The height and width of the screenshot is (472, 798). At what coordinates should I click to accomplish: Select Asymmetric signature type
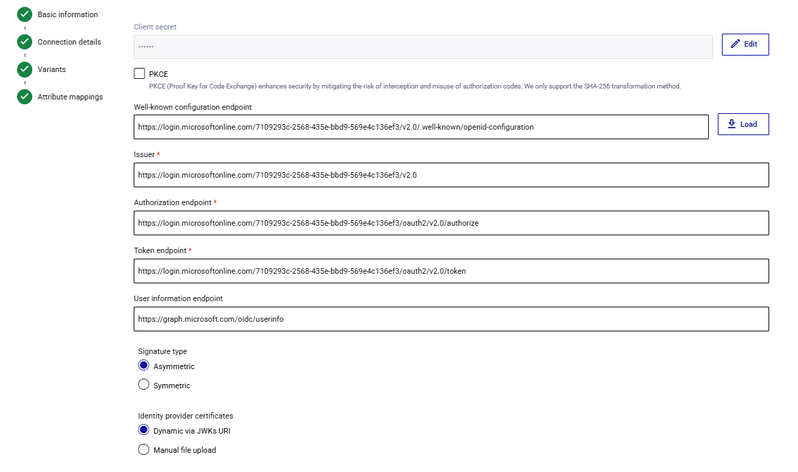pos(143,366)
